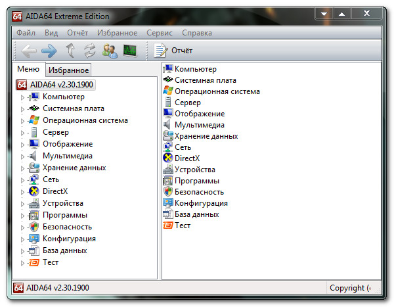Open the user accounts toolbar icon
The height and width of the screenshot is (307, 394).
(110, 50)
